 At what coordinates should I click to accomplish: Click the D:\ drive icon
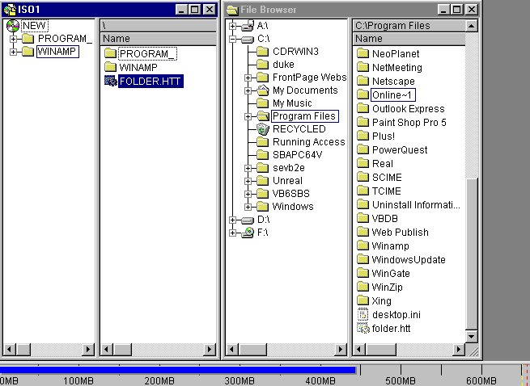point(246,220)
